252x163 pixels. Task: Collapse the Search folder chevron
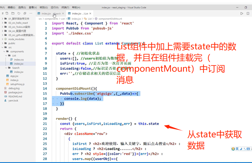pyautogui.click(x=6, y=68)
